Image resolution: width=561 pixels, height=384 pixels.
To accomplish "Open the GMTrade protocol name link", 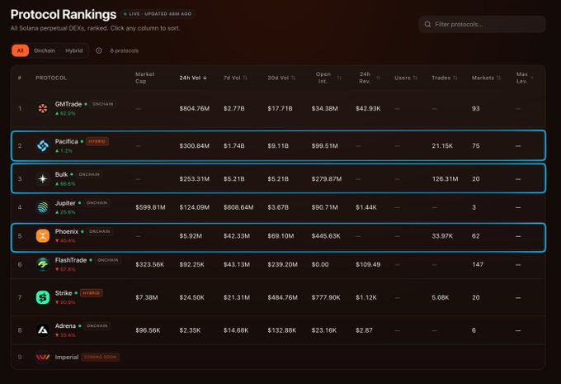I will (x=68, y=104).
